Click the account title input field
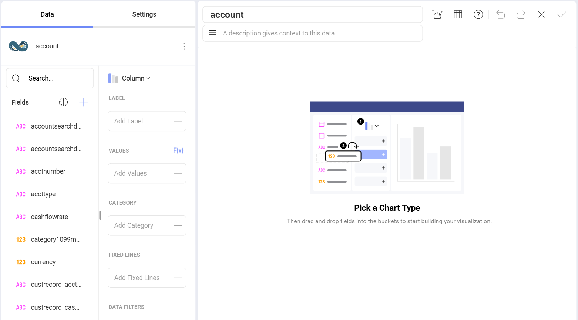The height and width of the screenshot is (320, 578). point(313,14)
